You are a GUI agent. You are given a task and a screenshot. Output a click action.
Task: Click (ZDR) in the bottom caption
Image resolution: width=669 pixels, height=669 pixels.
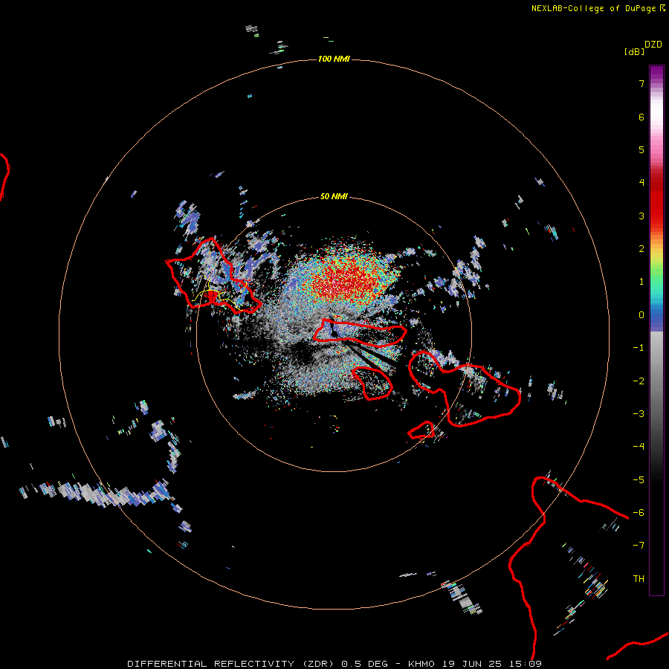[318, 664]
